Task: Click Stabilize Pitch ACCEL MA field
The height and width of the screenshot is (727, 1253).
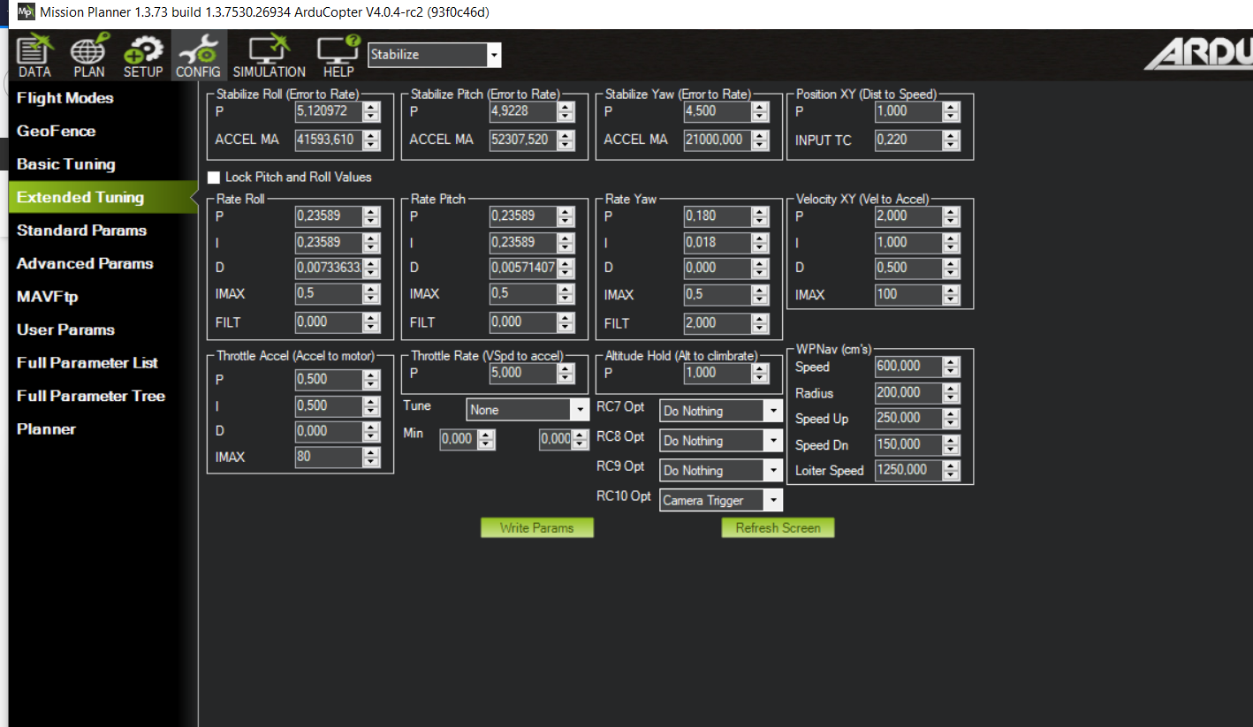Action: 523,140
